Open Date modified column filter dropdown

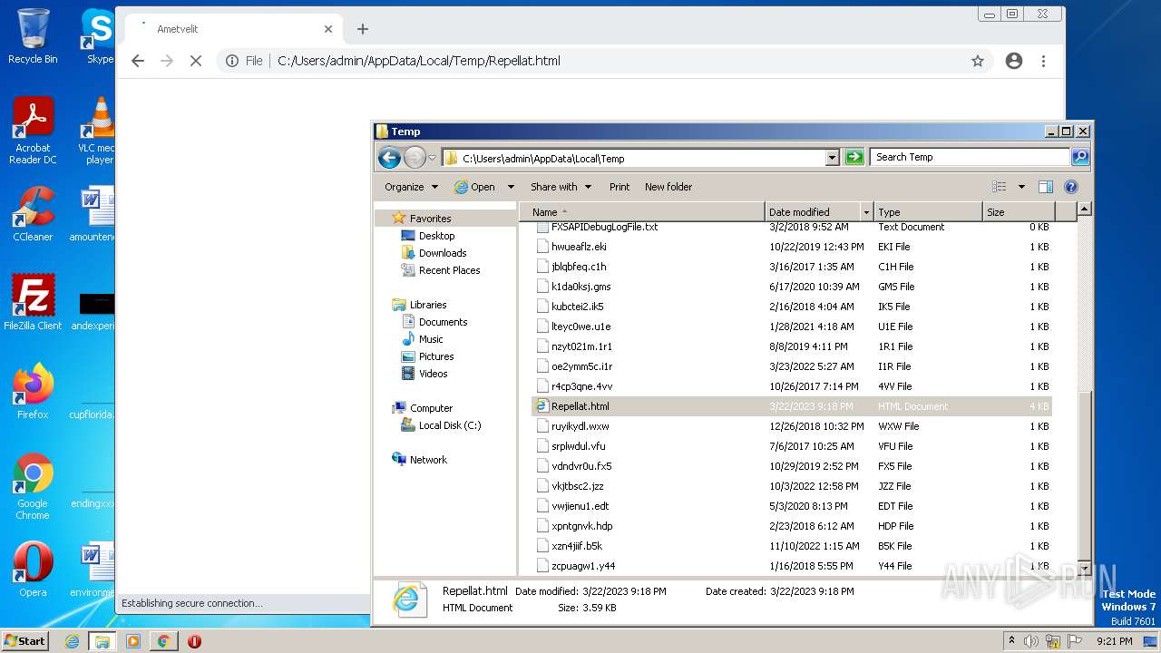tap(866, 212)
